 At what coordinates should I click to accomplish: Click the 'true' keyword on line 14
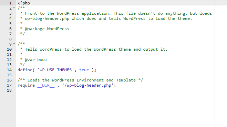[84, 70]
